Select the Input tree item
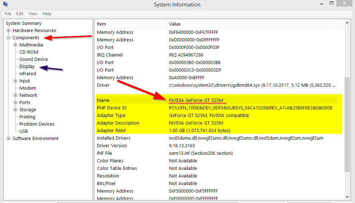 25,81
